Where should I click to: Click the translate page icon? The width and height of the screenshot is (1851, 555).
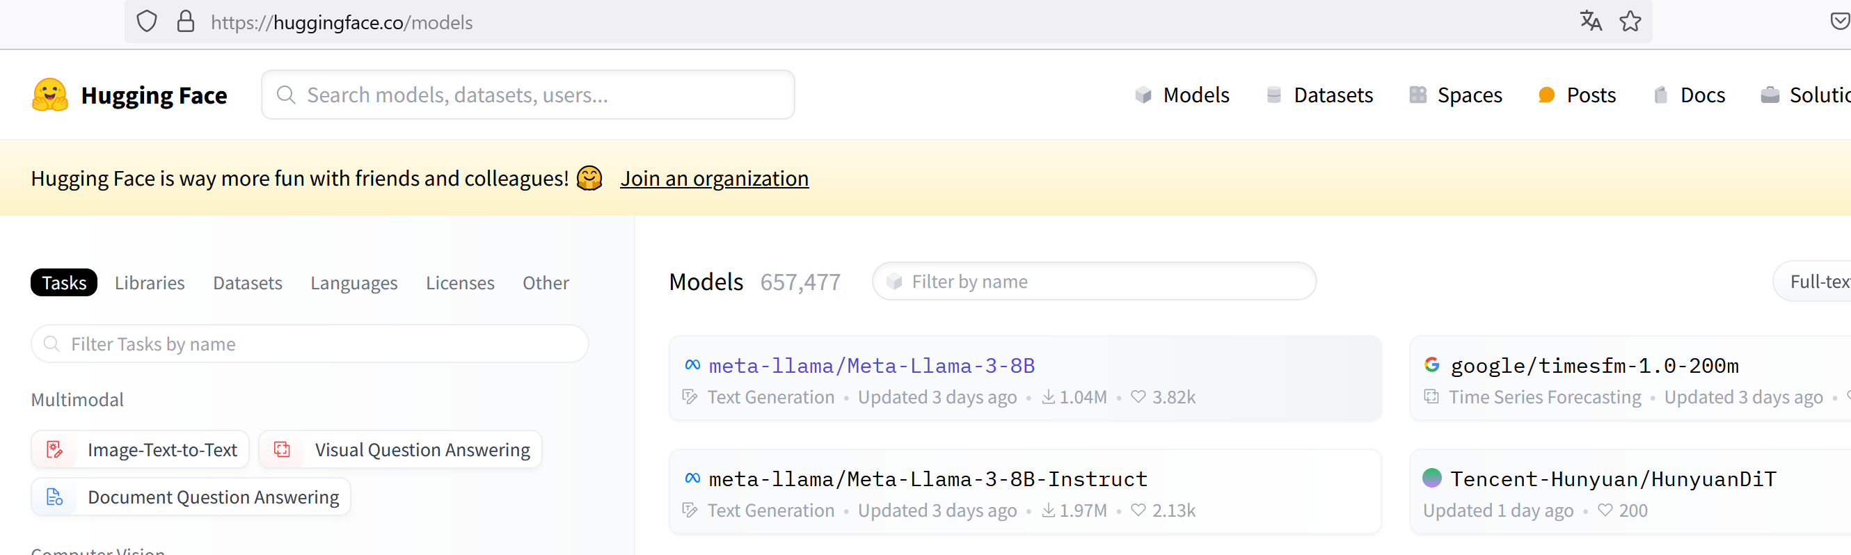click(x=1591, y=22)
